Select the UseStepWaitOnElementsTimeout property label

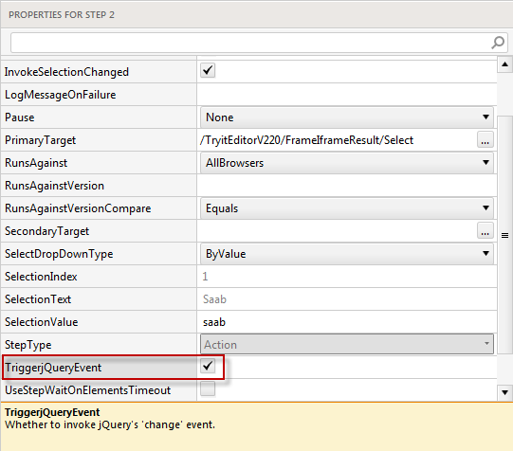tap(87, 390)
